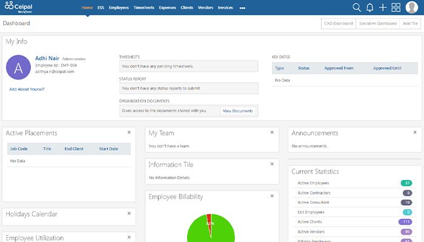Open the user profile icon in header
This screenshot has height=242, width=424.
coord(411,7)
